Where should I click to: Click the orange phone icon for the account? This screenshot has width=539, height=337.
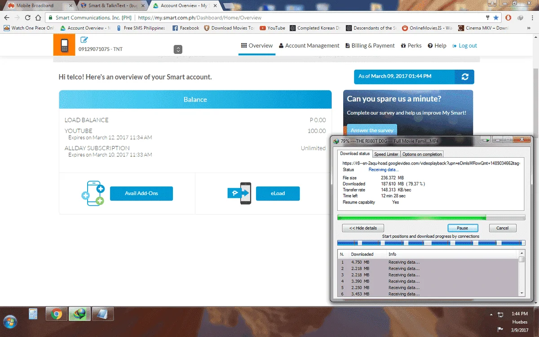tap(64, 45)
